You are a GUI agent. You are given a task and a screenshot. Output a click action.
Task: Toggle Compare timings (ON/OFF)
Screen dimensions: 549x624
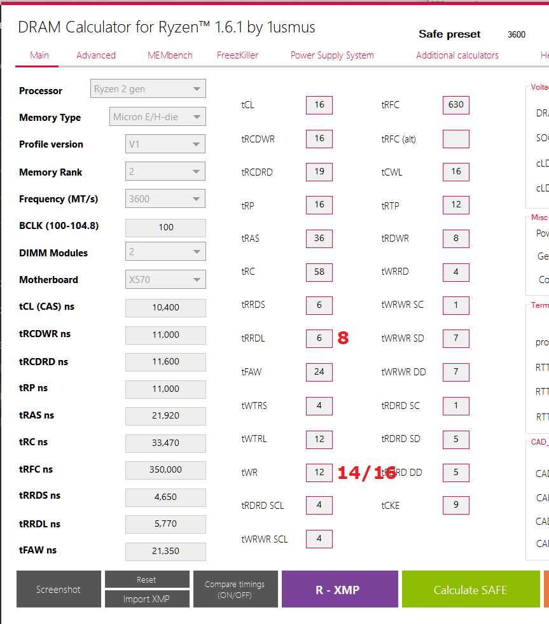[x=235, y=589]
